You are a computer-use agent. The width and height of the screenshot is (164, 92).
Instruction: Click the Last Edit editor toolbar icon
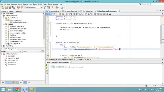(x=60, y=14)
